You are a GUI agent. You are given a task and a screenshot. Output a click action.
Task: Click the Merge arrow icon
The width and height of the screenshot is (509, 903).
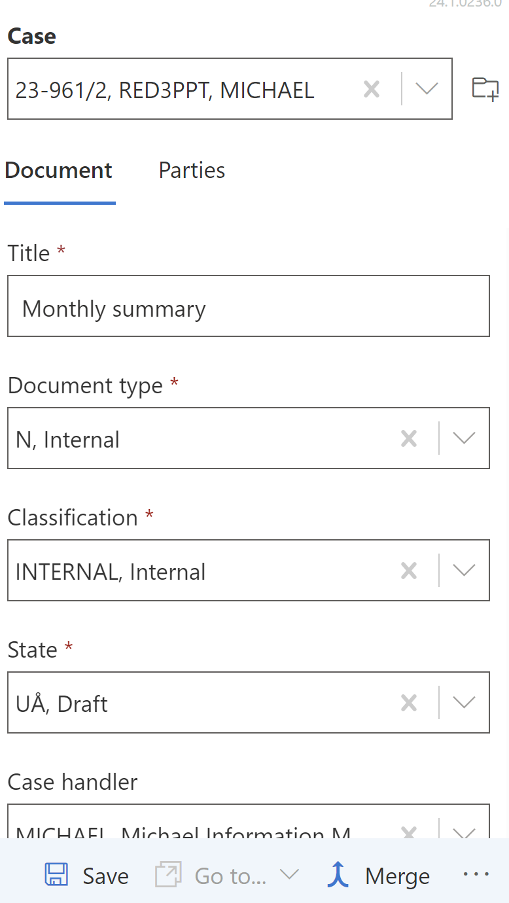pos(338,876)
